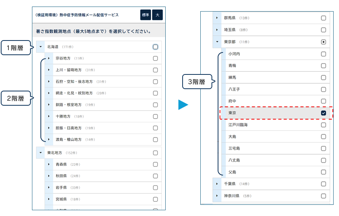The height and width of the screenshot is (216, 339).
Task: Expand the 埼玉県 arrow icon
Action: (x=217, y=30)
